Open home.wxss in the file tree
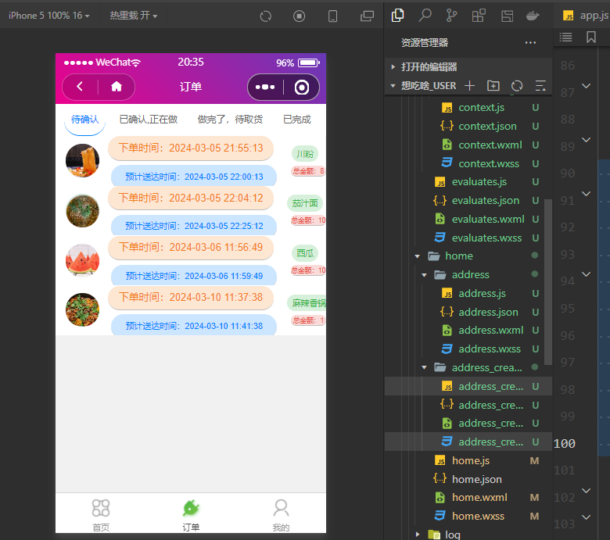Image resolution: width=610 pixels, height=540 pixels. tap(478, 517)
